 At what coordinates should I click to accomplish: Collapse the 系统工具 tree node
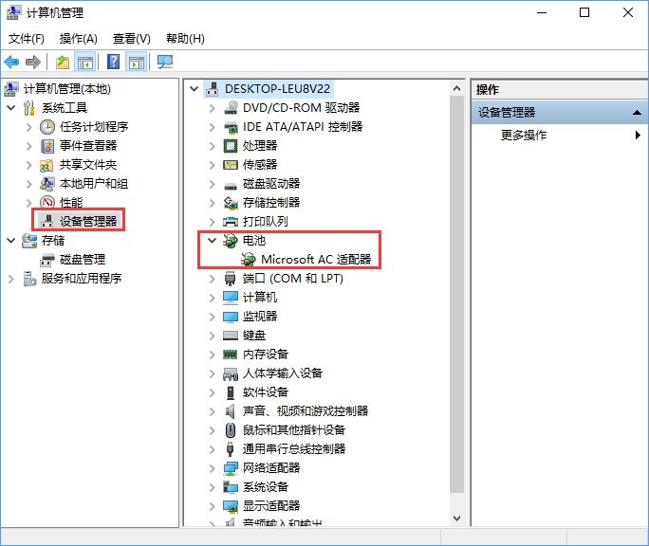point(11,108)
